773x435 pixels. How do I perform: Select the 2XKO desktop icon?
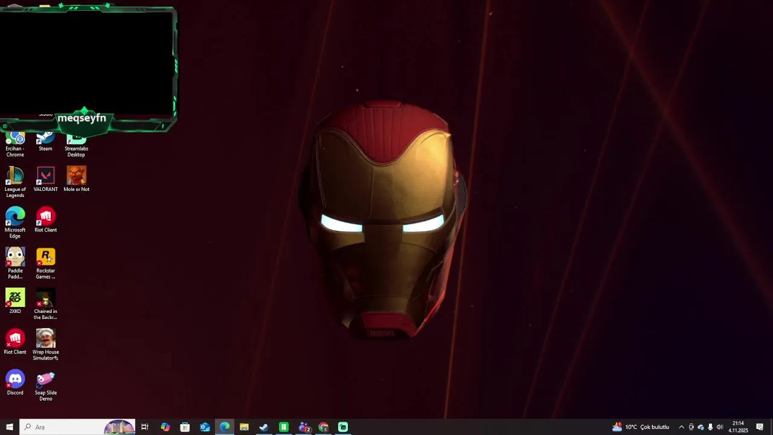pyautogui.click(x=15, y=301)
